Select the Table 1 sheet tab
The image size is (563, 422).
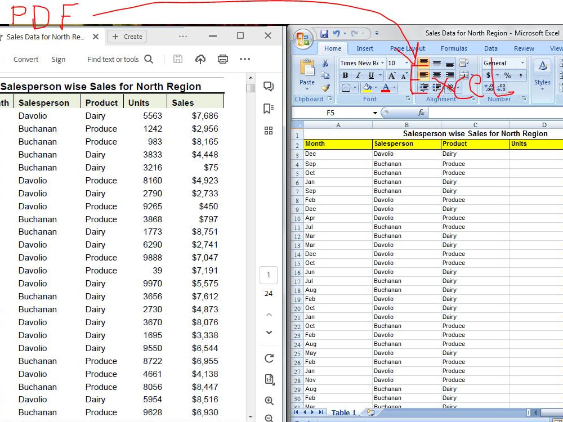pos(343,412)
